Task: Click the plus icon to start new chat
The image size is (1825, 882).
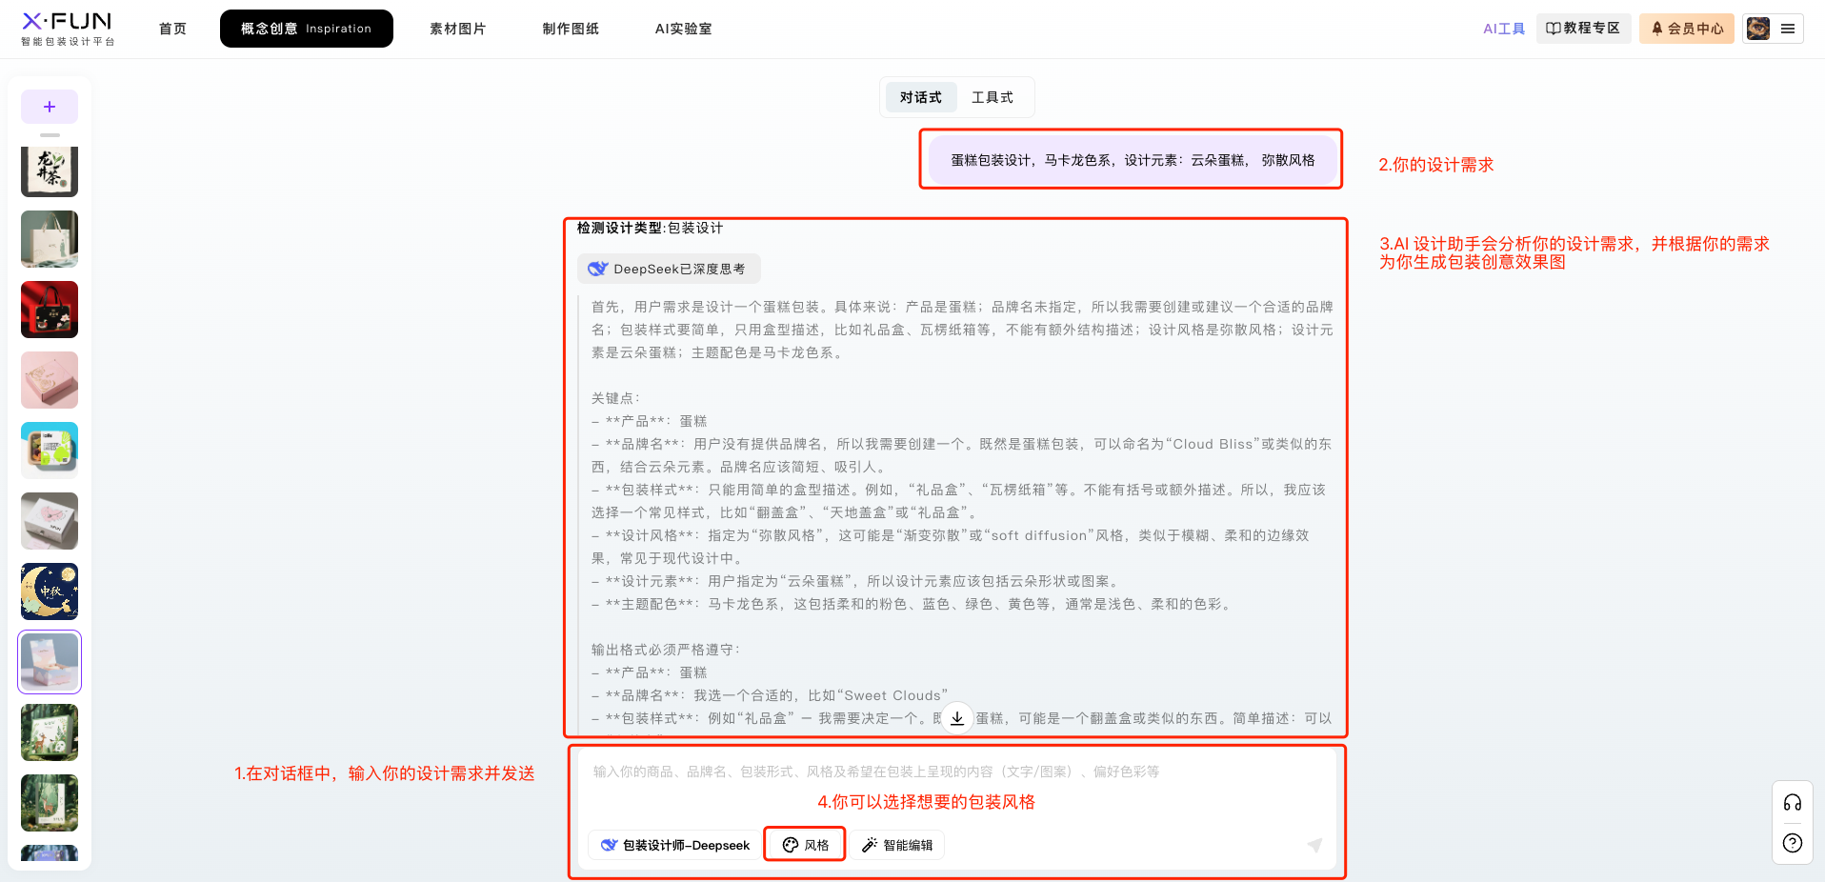Action: [50, 107]
